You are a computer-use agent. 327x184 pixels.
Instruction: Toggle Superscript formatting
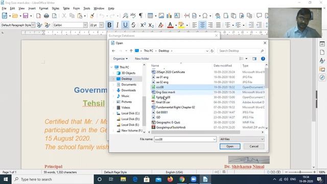(143, 25)
